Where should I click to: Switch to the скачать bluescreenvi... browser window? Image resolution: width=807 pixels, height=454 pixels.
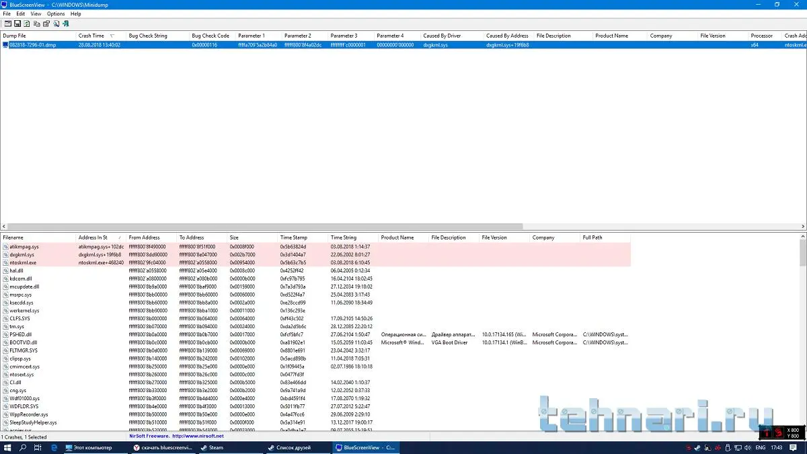(x=163, y=447)
